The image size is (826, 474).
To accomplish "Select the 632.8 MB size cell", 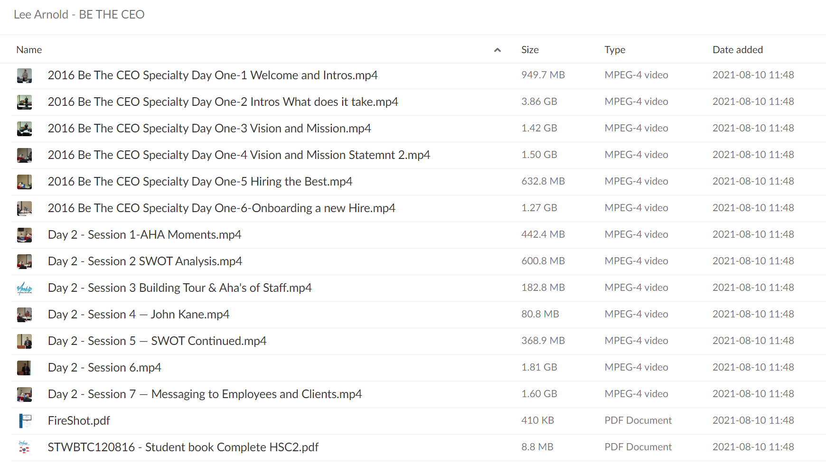I will [543, 181].
